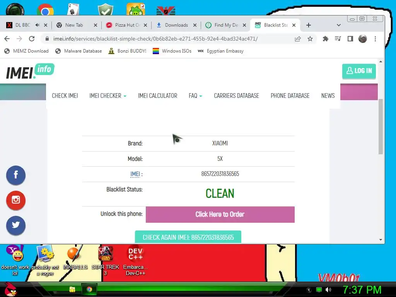Viewport: 396px width, 297px height.
Task: Select the IMEI number 865722031836565 in the table
Action: coord(220,174)
